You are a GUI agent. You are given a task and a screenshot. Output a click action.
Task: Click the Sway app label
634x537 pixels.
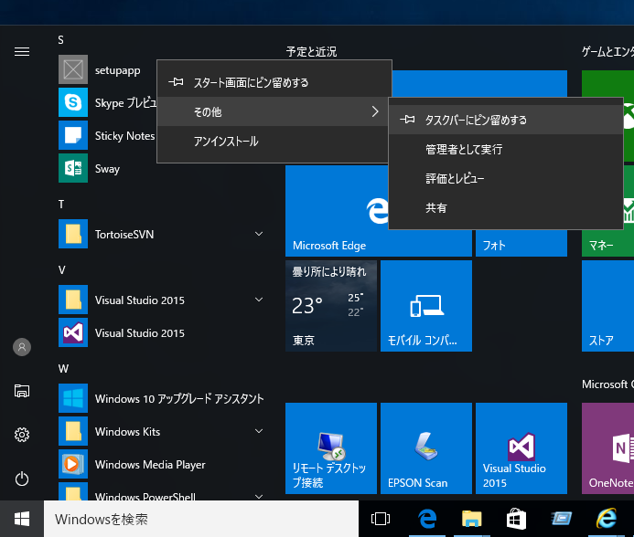pos(107,168)
